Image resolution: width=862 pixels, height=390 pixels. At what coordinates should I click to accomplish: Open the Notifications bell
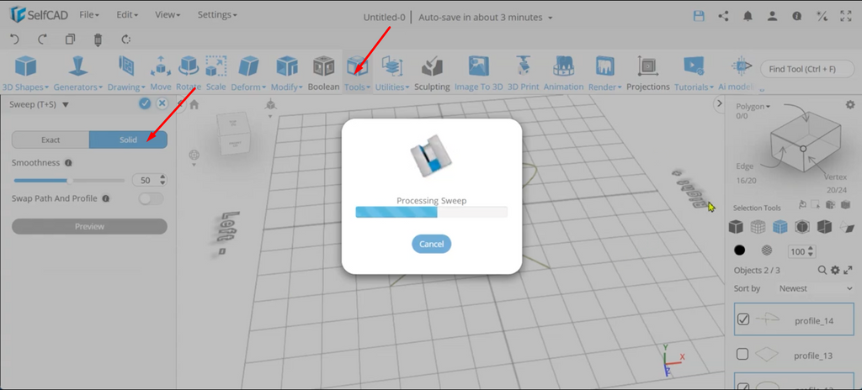point(748,16)
